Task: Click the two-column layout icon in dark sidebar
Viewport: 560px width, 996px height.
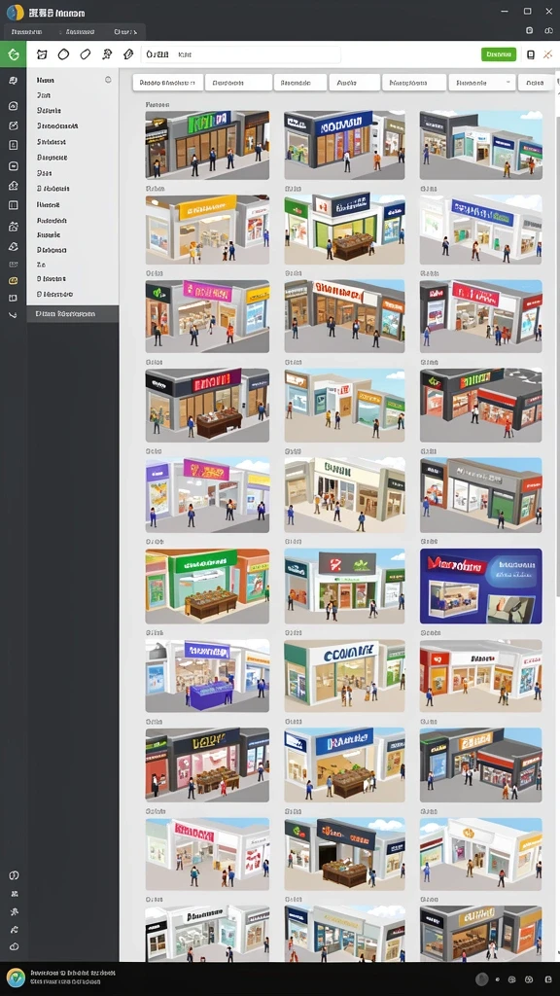Action: tap(13, 205)
